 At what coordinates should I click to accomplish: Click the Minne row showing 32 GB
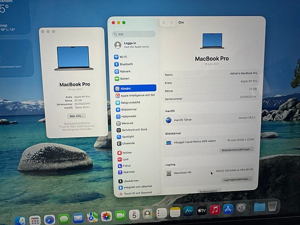pos(211,90)
